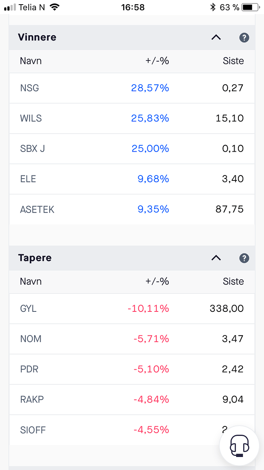Open GYL in losers list
The width and height of the screenshot is (264, 470).
coord(29,309)
